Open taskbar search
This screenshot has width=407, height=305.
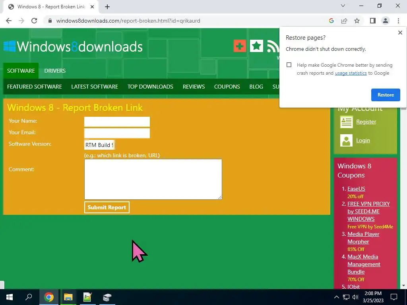pyautogui.click(x=29, y=297)
